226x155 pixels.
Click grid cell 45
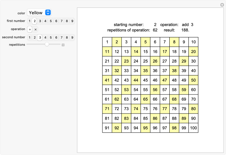tap(145, 80)
